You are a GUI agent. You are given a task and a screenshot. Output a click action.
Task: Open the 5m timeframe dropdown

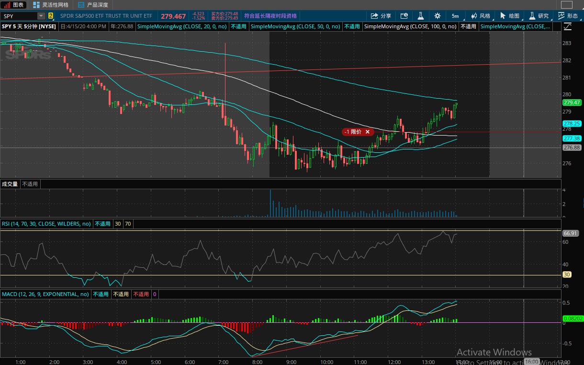click(455, 16)
